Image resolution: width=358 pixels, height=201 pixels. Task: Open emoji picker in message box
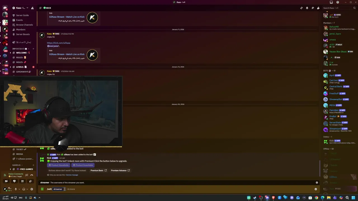[316, 189]
